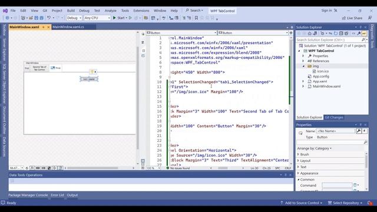The height and width of the screenshot is (212, 377).
Task: Click swap panes icon between designer and XAML
Action: coord(143,42)
